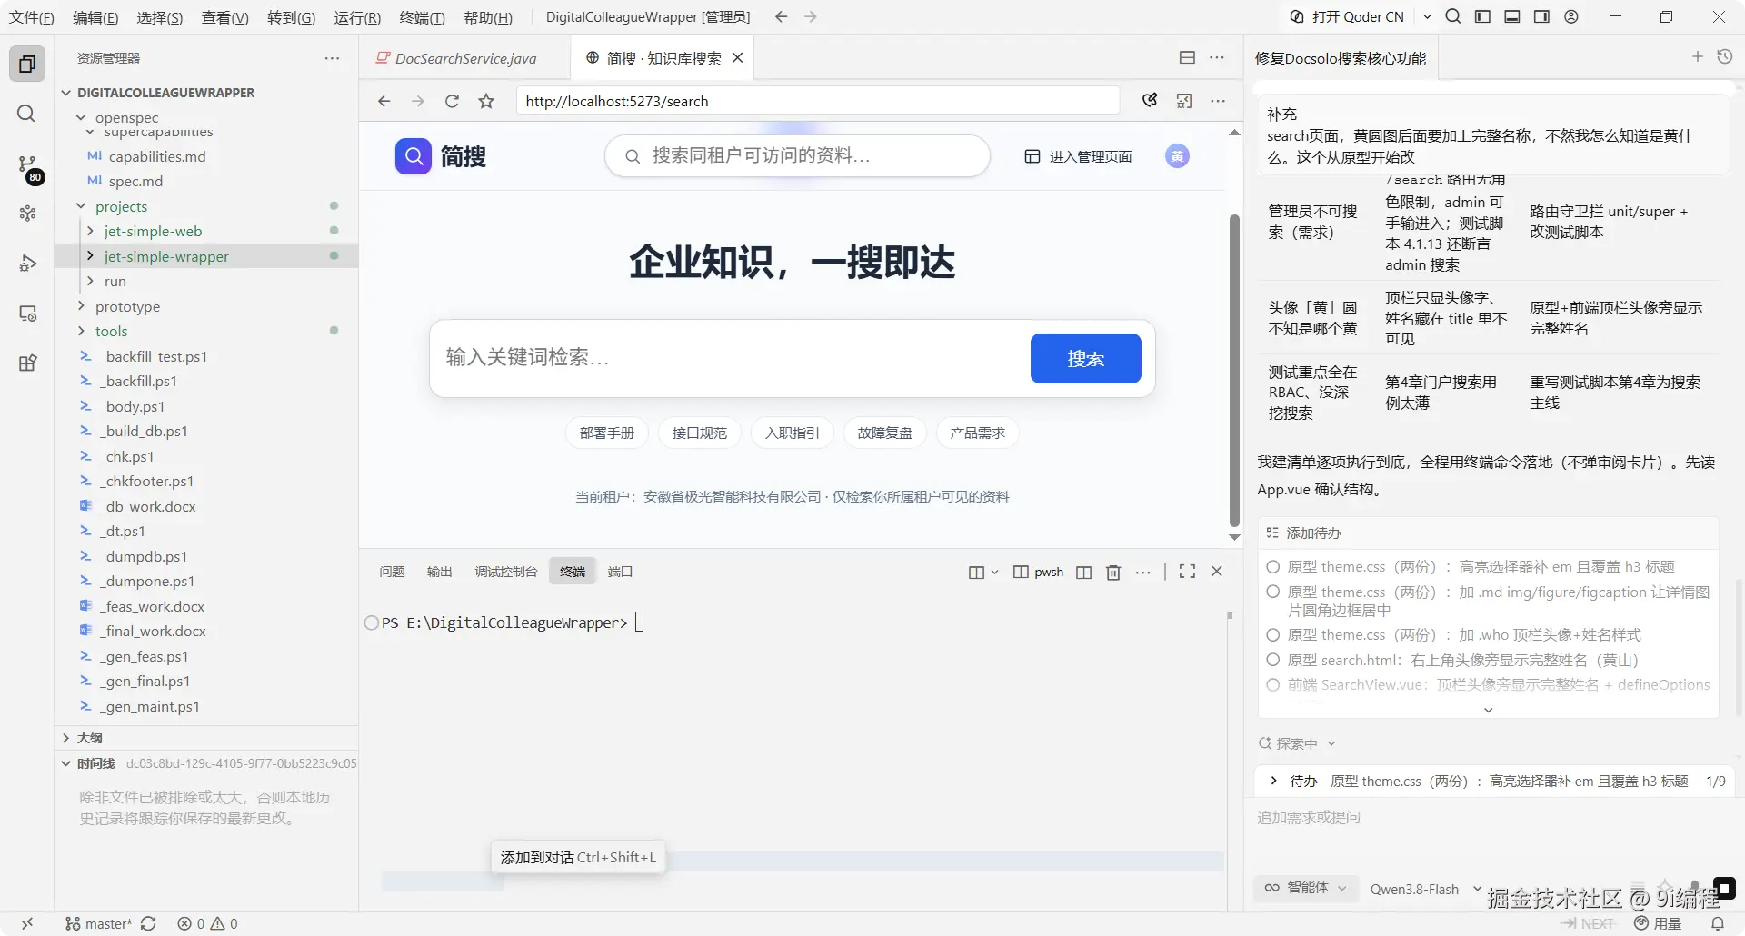The image size is (1745, 936).
Task: Open the 智能体 mode dropdown
Action: coord(1306,888)
